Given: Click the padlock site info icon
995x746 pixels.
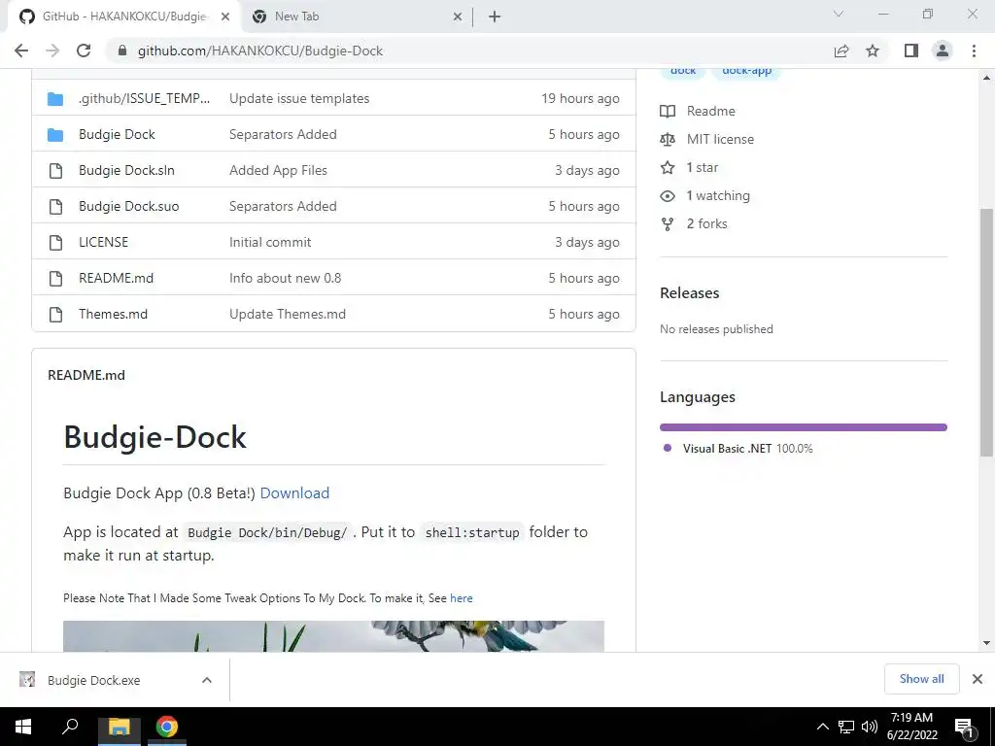Looking at the screenshot, I should click(122, 51).
